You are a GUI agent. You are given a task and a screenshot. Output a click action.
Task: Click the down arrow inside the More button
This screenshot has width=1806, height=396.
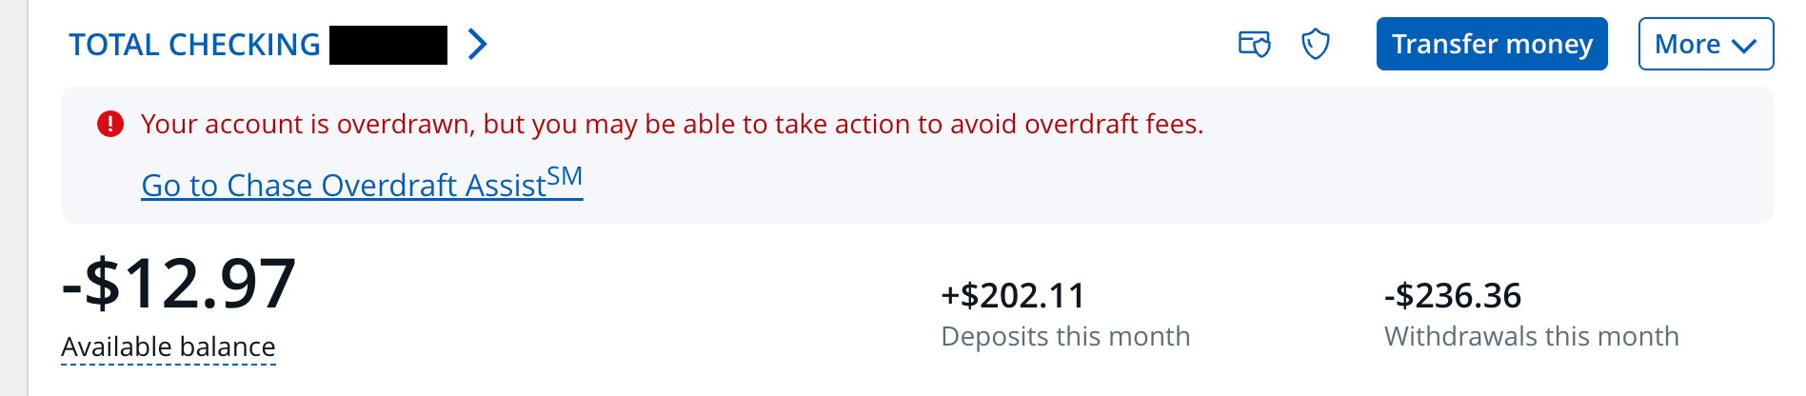click(x=1743, y=46)
